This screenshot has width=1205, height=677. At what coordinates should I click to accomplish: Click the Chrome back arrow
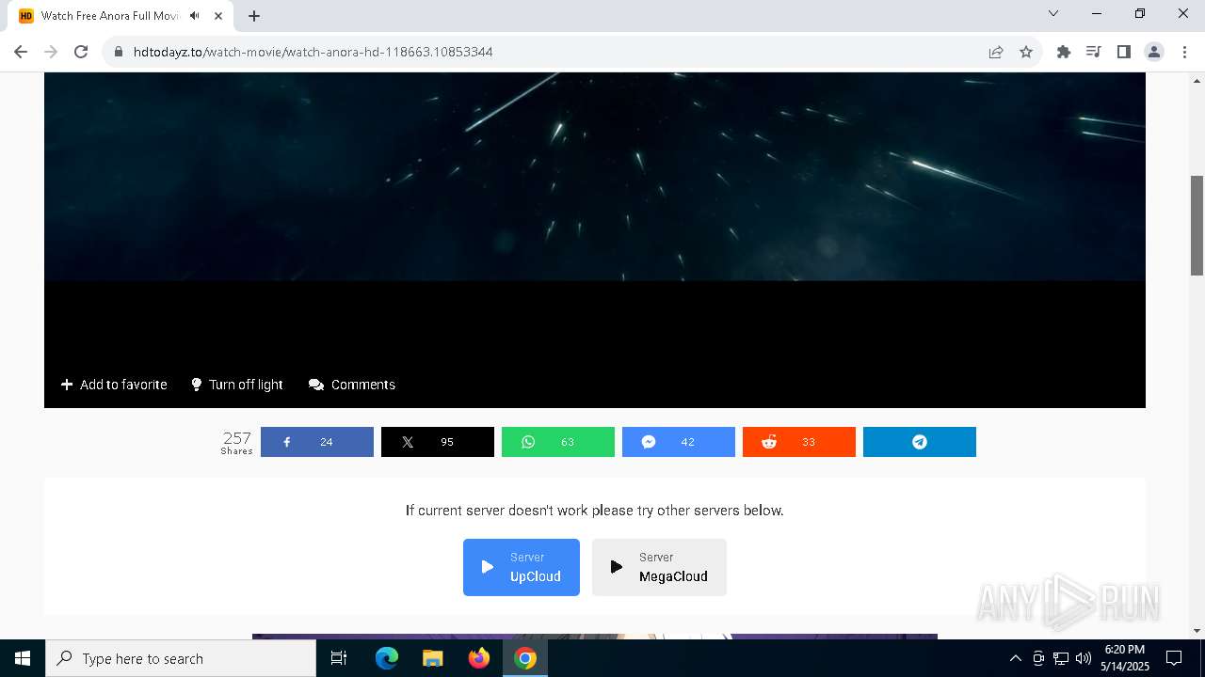[21, 52]
